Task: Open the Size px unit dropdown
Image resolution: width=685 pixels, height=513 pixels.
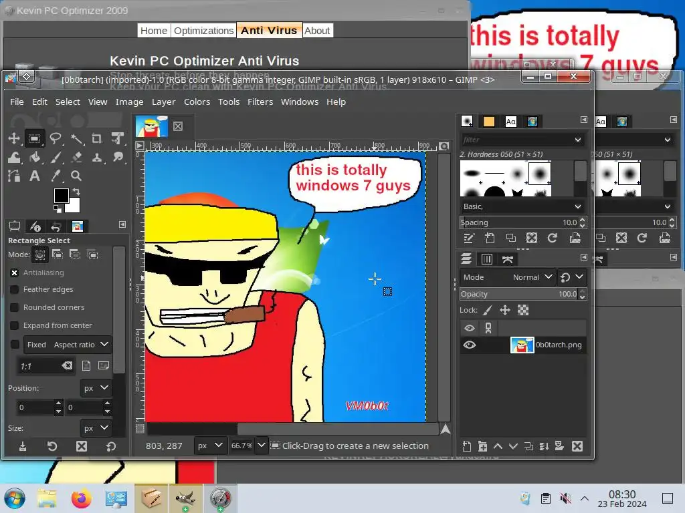Action: [96, 428]
